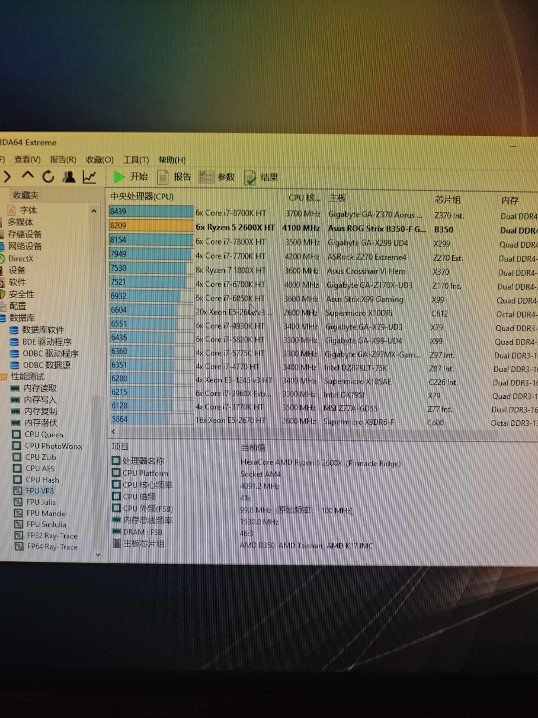Select 存储设备 in the sidebar tree
This screenshot has width=538, height=718.
point(24,234)
